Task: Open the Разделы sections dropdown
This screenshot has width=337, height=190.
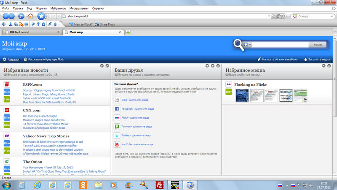Action: [x=11, y=60]
